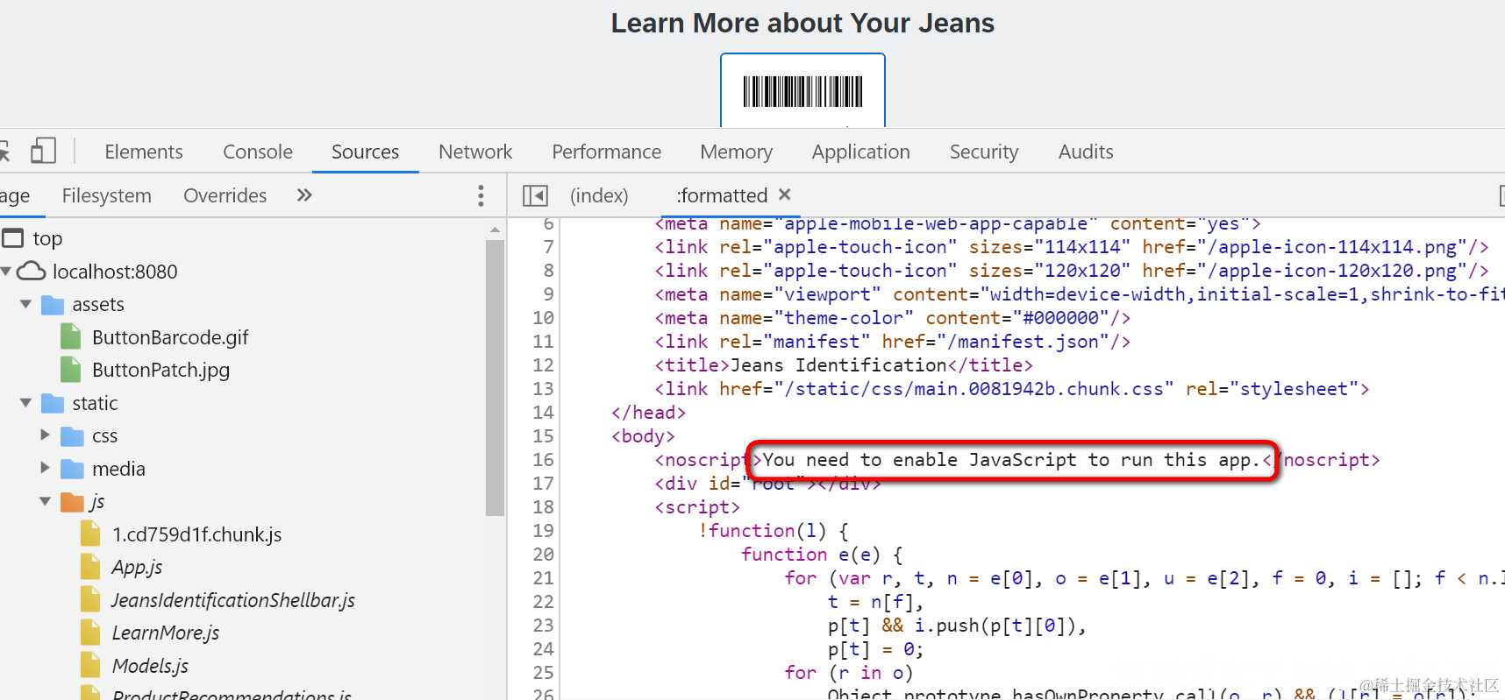The width and height of the screenshot is (1505, 700).
Task: Click the ButtonPatch.jpg file icon
Action: pyautogui.click(x=71, y=370)
